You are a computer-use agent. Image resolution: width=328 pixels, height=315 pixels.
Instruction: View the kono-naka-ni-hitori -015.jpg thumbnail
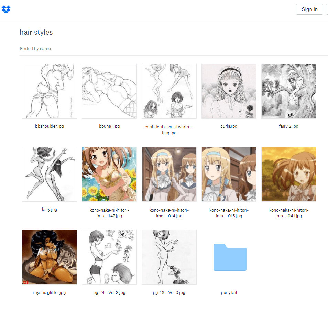[229, 174]
